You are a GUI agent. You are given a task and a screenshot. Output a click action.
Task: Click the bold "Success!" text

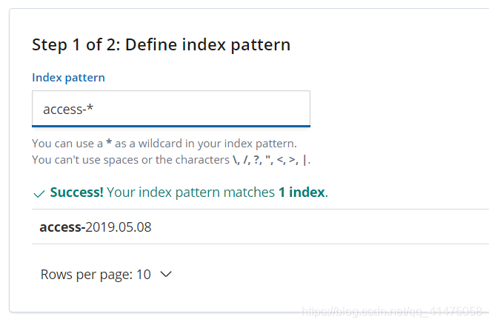click(76, 192)
